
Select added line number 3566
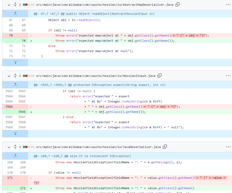(22, 112)
